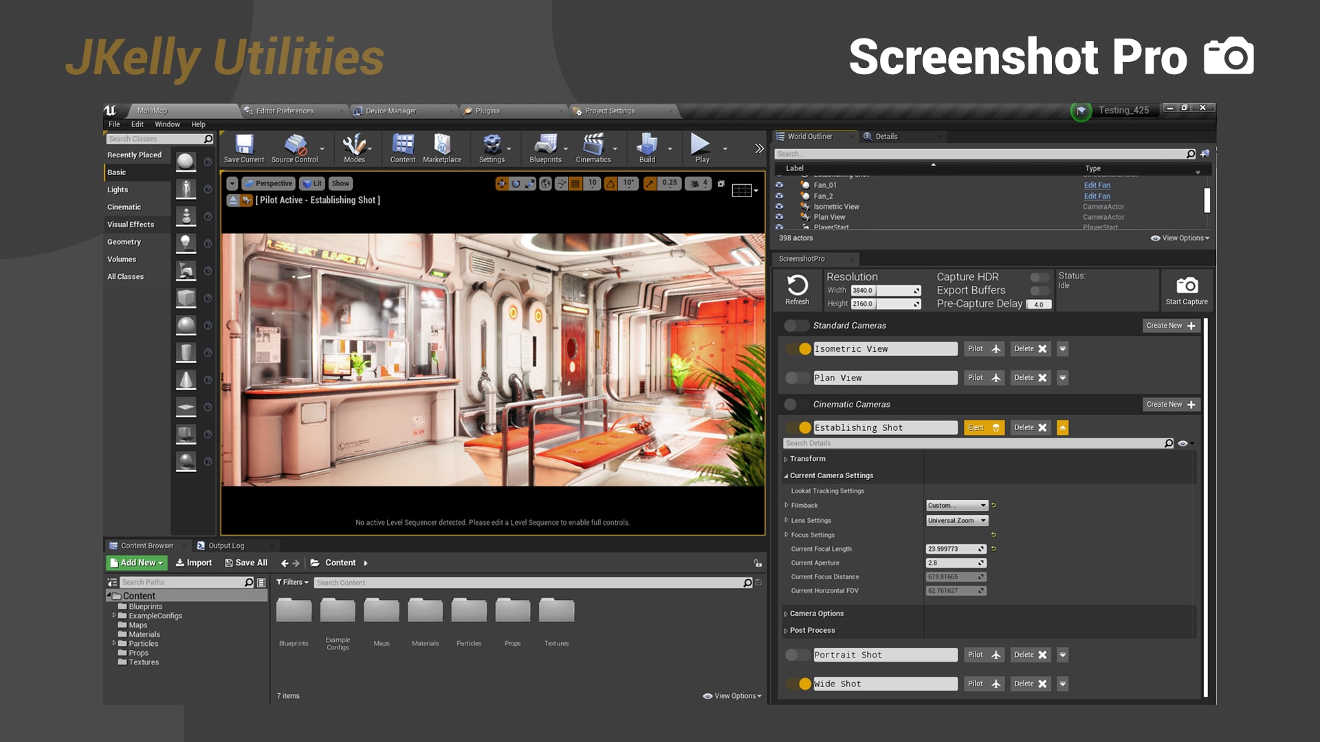Expand the Portrait Shot details arrow
Image resolution: width=1320 pixels, height=742 pixels.
coord(1062,655)
